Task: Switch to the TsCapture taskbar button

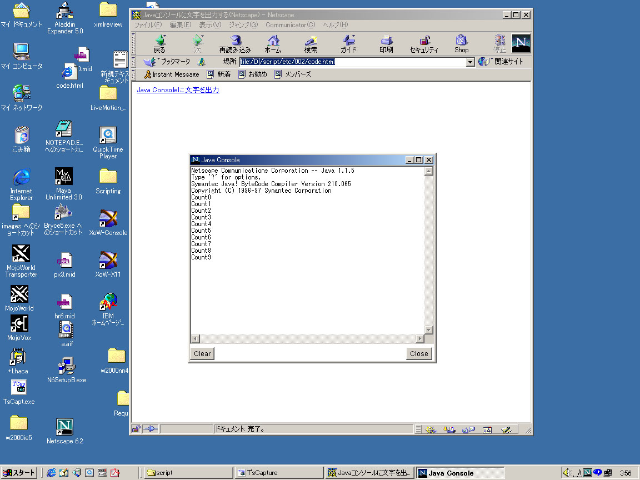Action: click(x=279, y=473)
